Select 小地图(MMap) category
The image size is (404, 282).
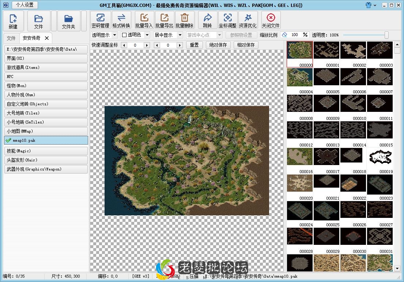46,131
